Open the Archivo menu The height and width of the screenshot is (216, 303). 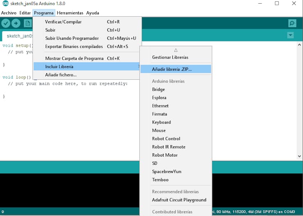coord(9,13)
